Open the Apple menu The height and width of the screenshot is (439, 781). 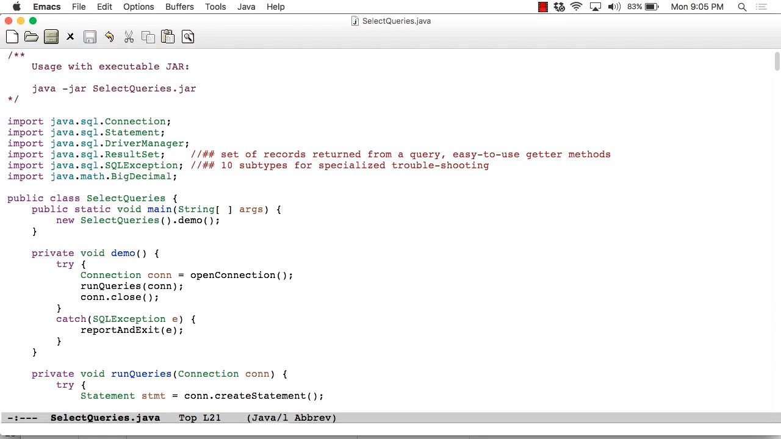16,7
